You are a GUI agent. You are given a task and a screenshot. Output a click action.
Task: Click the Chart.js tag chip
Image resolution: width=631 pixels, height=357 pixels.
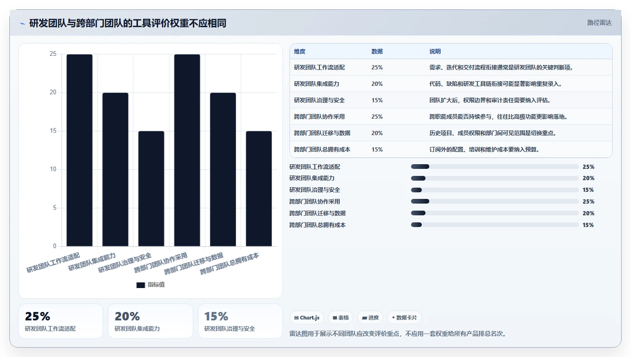[307, 318]
